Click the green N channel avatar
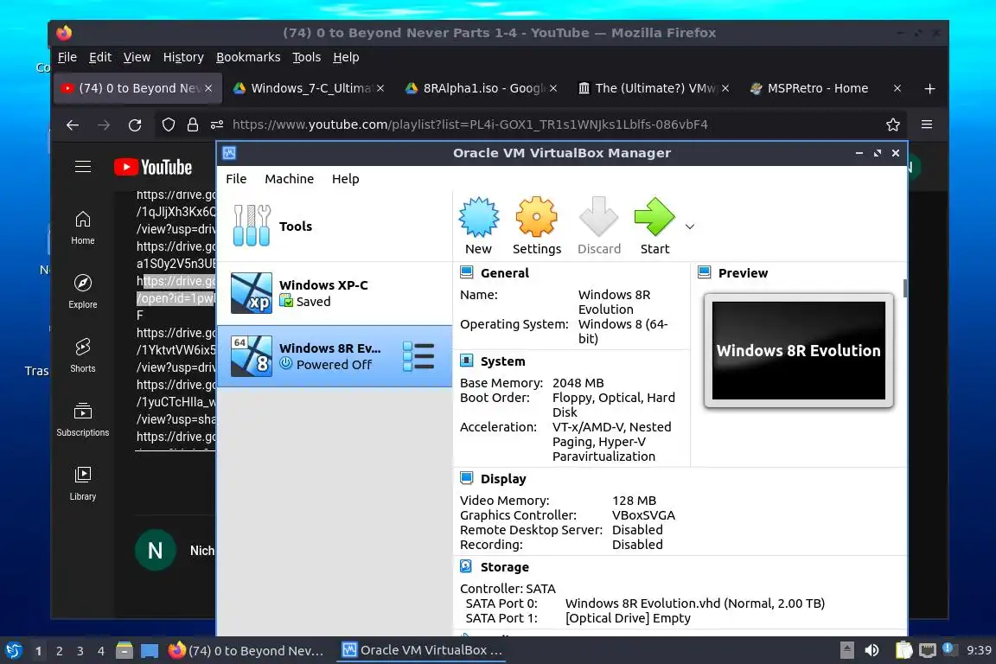This screenshot has width=996, height=664. [x=155, y=550]
